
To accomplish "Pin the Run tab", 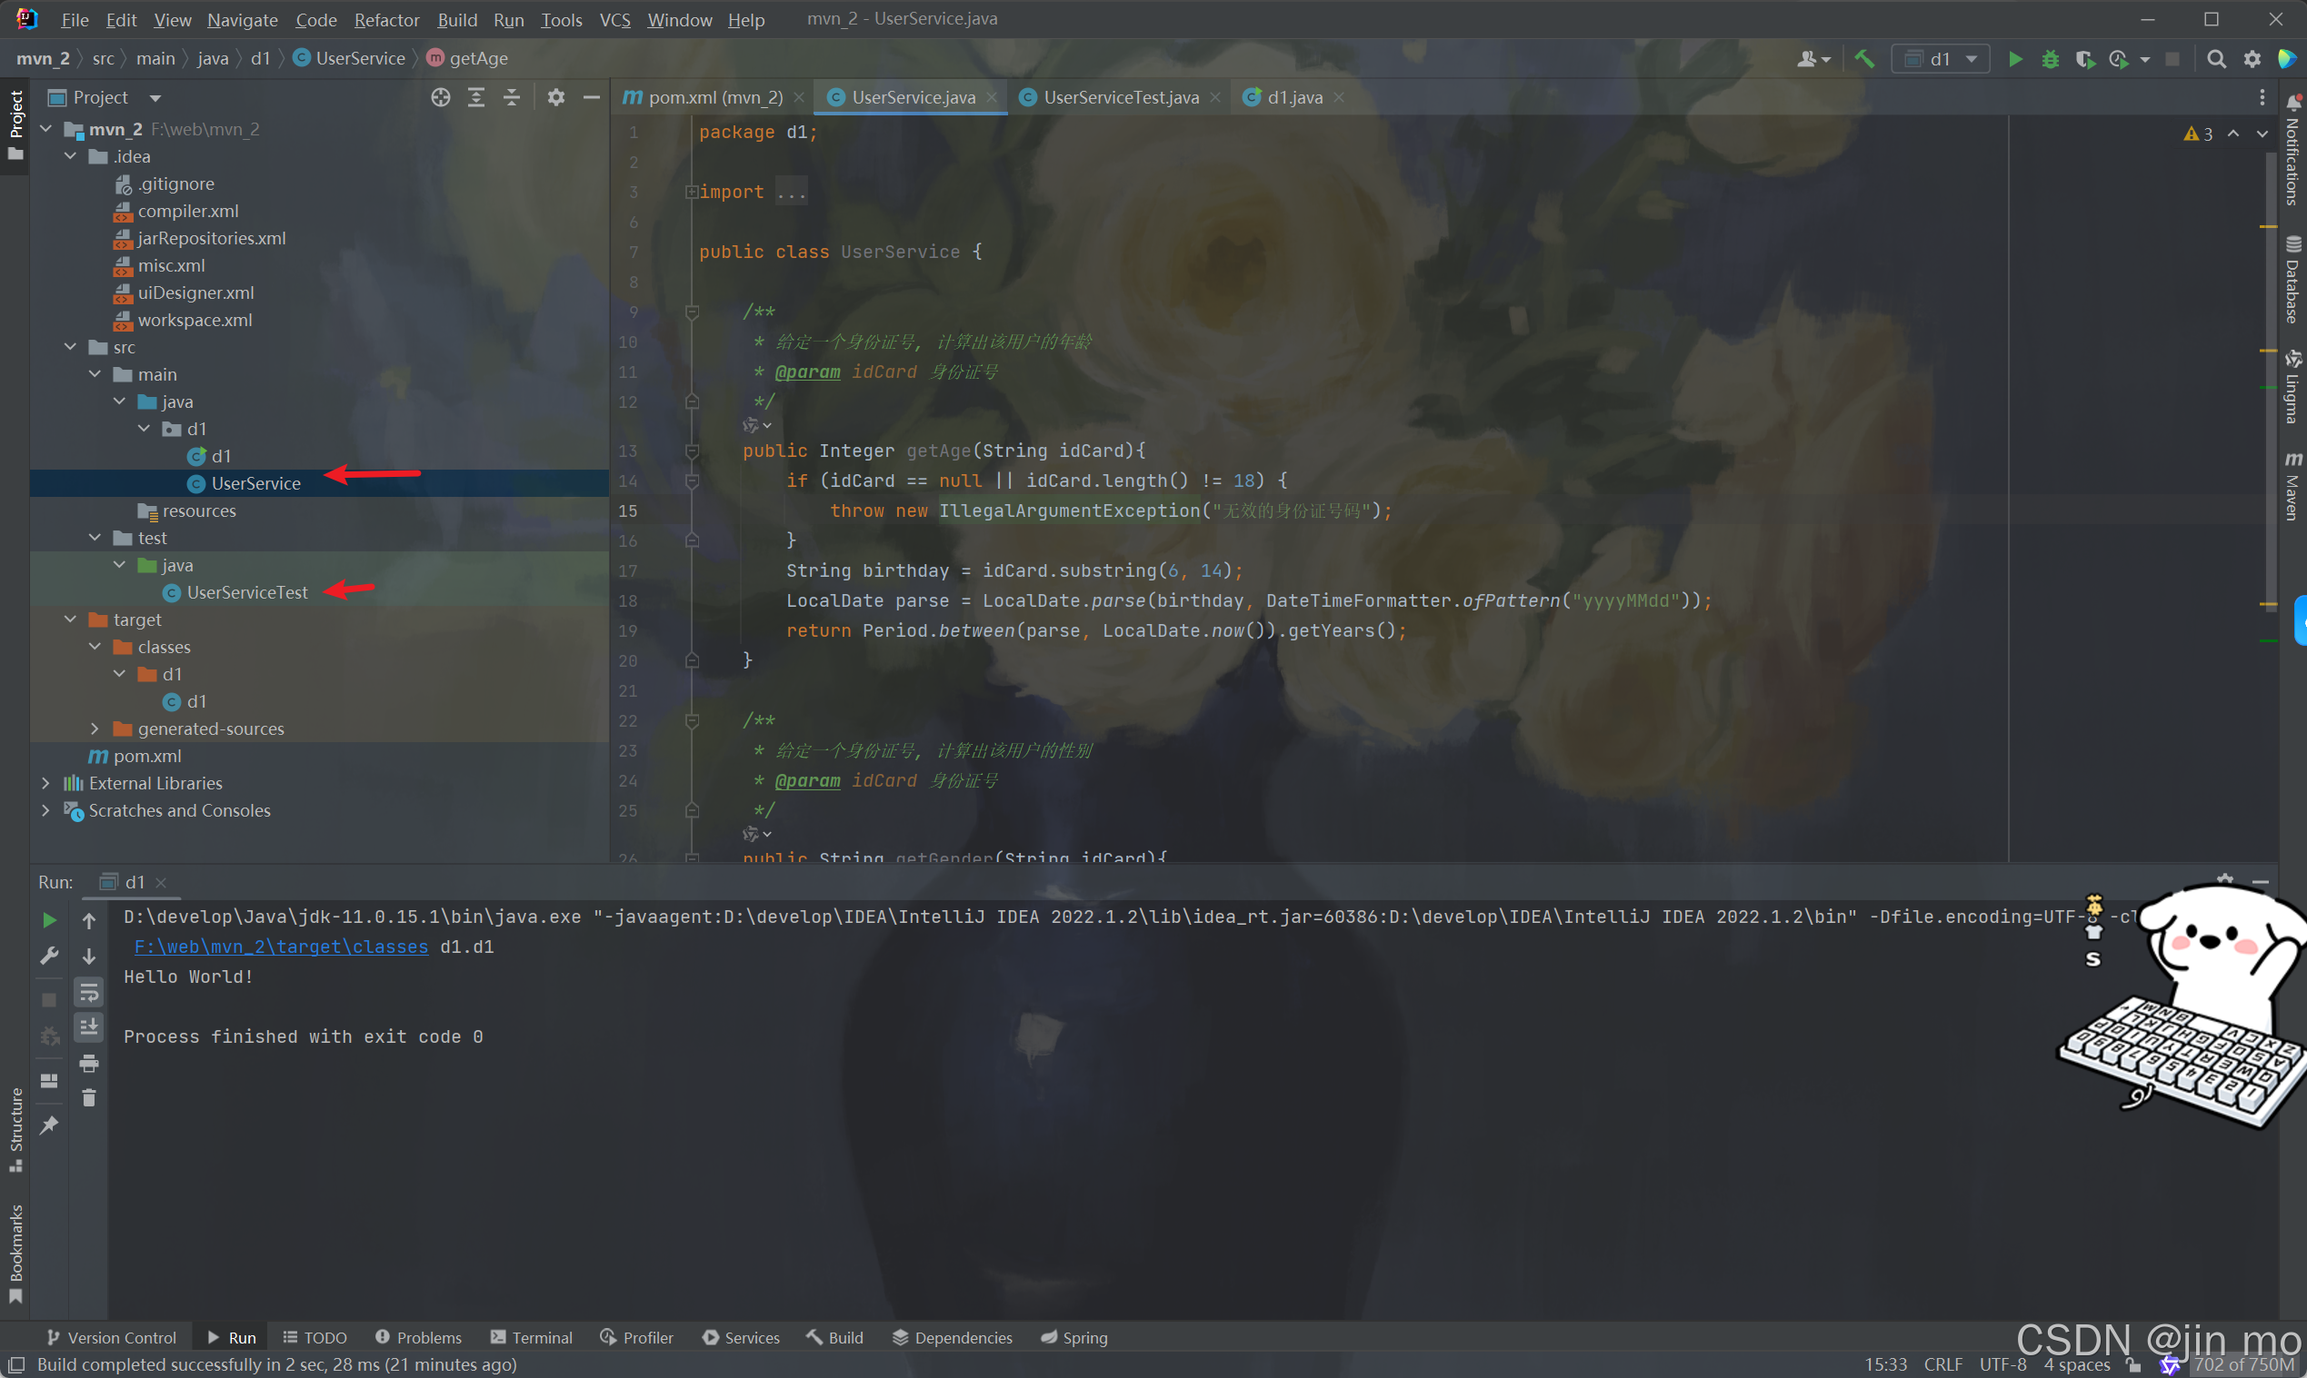I will [x=49, y=1125].
